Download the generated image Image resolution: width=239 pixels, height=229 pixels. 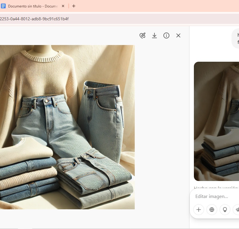coord(154,35)
